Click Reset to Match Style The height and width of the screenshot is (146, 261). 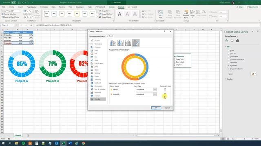pyautogui.click(x=10, y=17)
